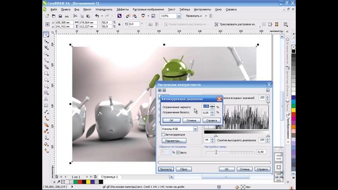Select the Rectangle tool
This screenshot has width=338, height=190.
click(46, 73)
